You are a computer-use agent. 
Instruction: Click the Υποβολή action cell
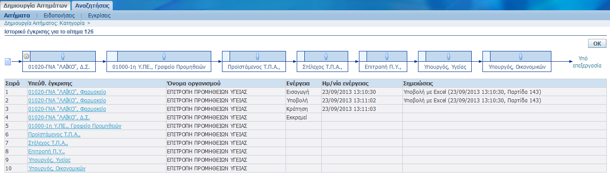point(303,101)
